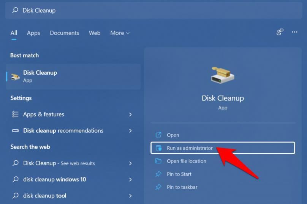Click the large Disk Cleanup icon in preview pane
Image resolution: width=307 pixels, height=204 pixels.
pyautogui.click(x=223, y=75)
